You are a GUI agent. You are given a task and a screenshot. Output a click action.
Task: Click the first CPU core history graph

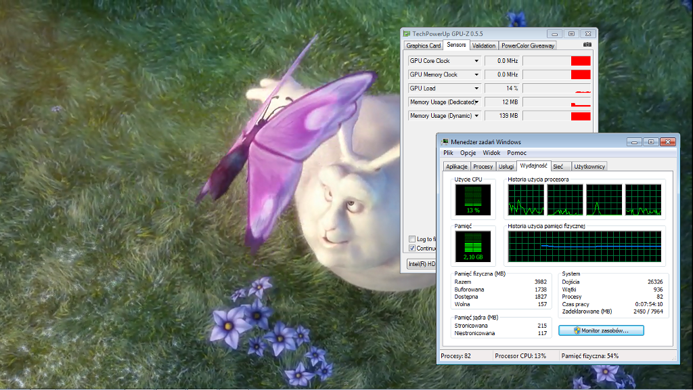(x=526, y=200)
